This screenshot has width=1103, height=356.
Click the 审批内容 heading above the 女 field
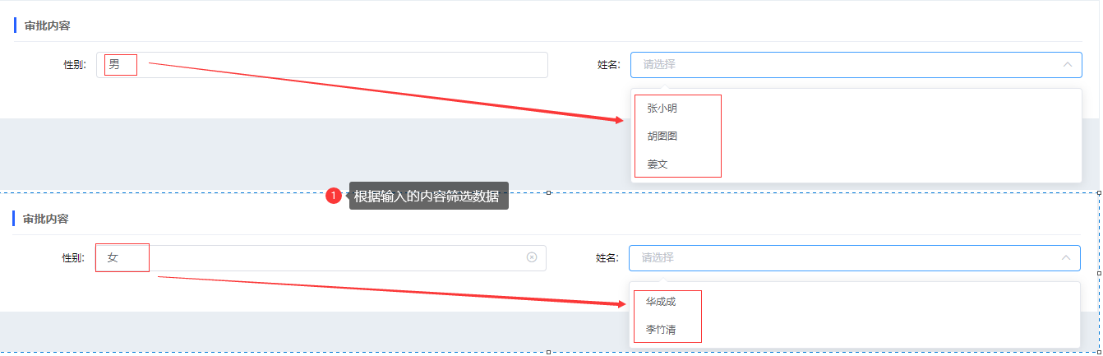(45, 219)
